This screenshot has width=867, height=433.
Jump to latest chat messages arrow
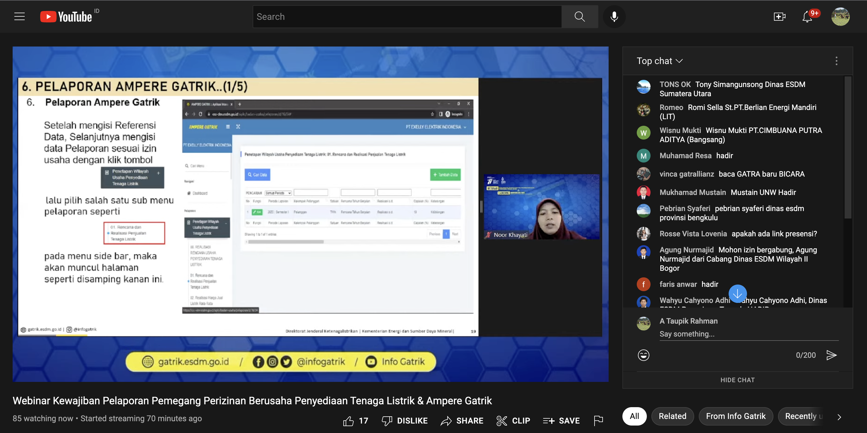(x=738, y=294)
